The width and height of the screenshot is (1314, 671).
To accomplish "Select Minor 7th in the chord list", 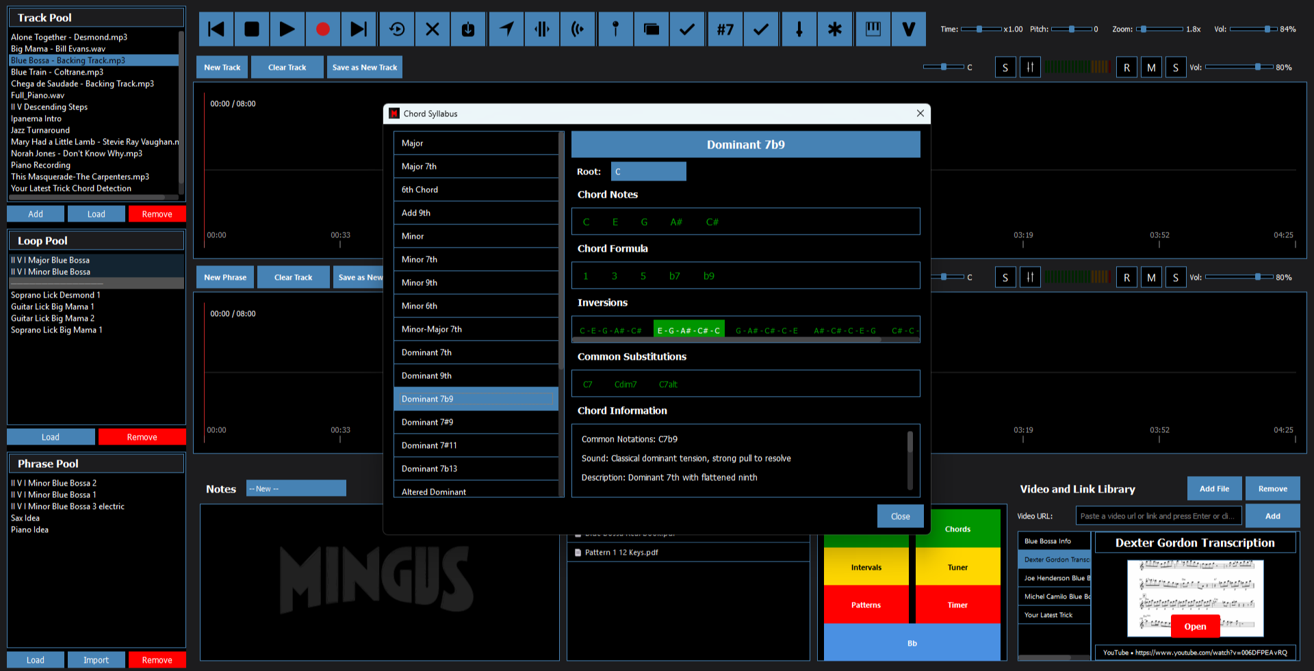I will click(476, 259).
